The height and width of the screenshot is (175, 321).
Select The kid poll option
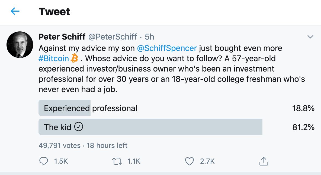point(57,127)
